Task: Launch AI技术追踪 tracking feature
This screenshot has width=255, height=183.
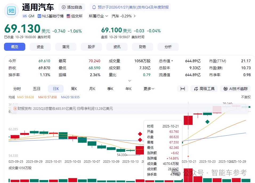Action: (x=236, y=88)
